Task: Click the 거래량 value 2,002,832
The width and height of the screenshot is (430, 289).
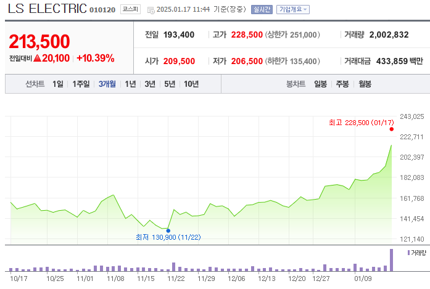Action: pyautogui.click(x=389, y=35)
